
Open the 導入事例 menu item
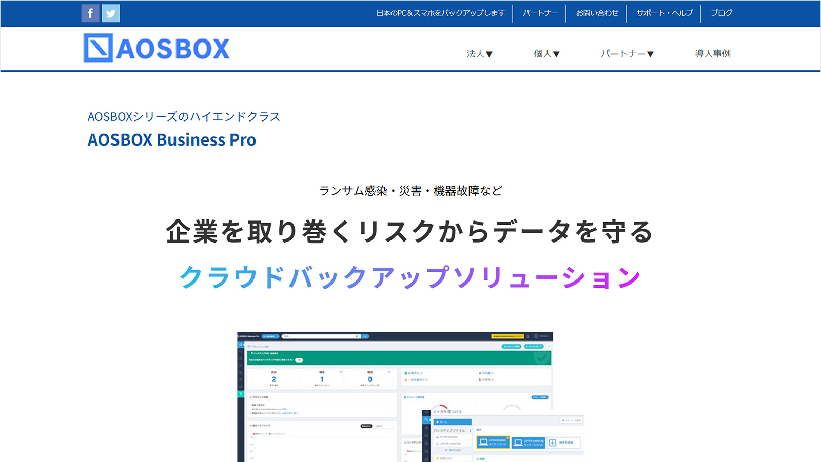713,53
